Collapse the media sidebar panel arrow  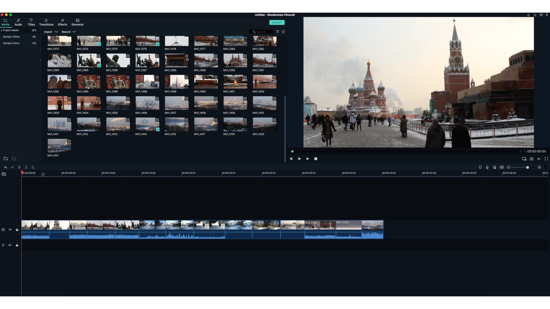point(41,60)
